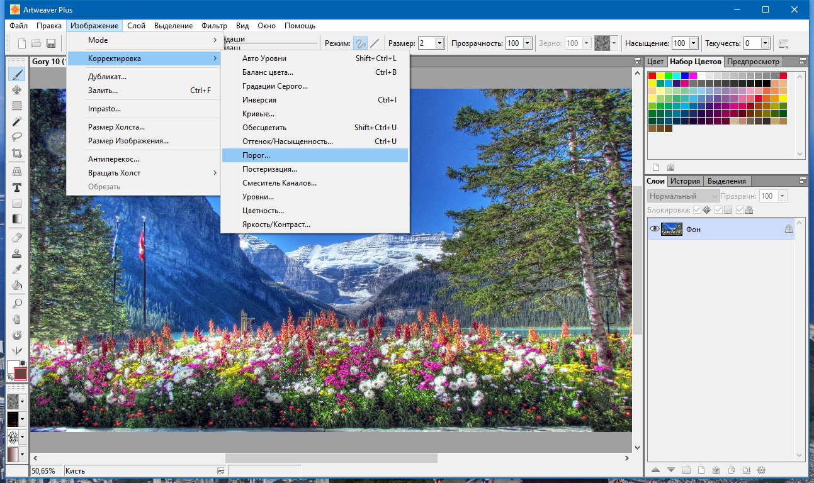Select the Text tool
814x483 pixels.
coord(17,187)
